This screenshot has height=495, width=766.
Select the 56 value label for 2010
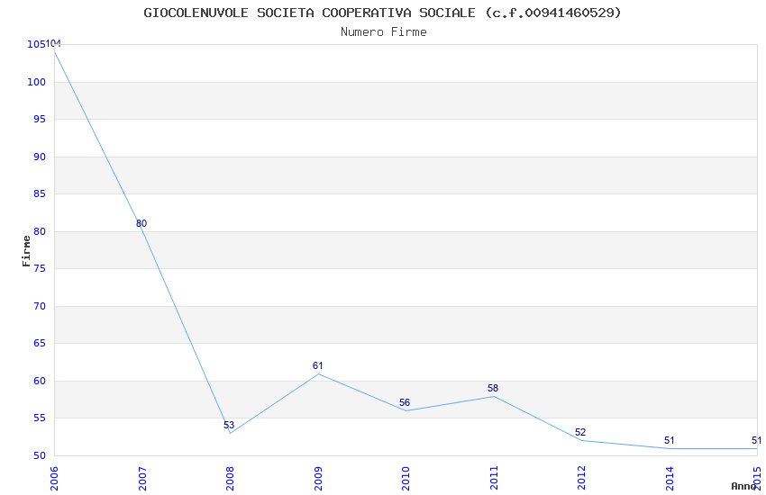point(405,402)
